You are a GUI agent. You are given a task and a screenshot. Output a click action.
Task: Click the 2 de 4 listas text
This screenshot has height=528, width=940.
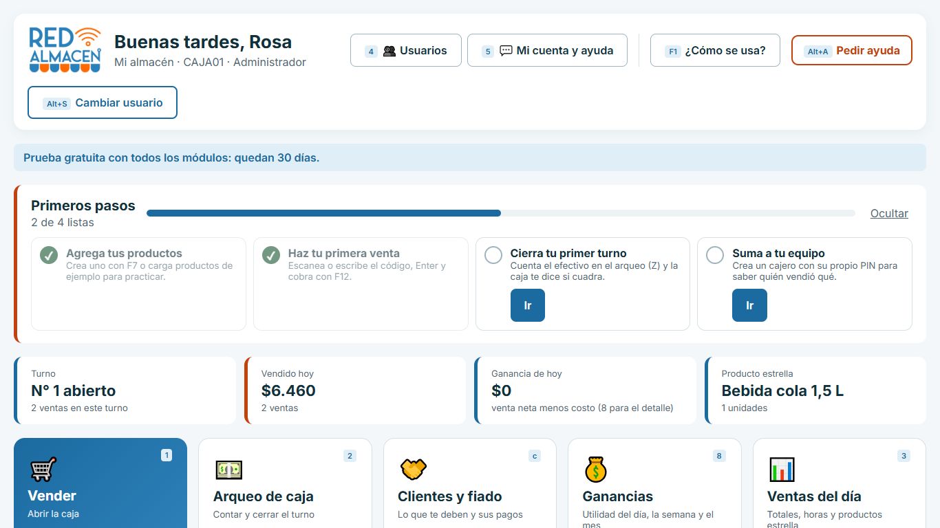[x=63, y=222]
